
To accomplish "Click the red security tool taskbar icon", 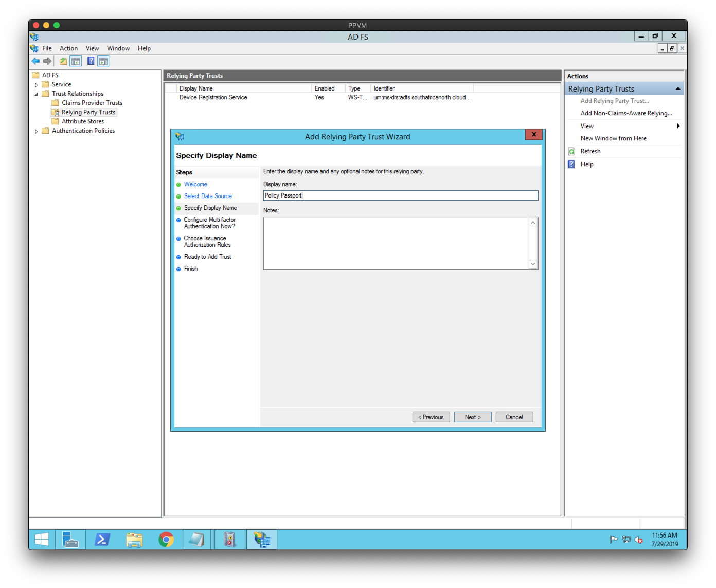I will tap(229, 540).
